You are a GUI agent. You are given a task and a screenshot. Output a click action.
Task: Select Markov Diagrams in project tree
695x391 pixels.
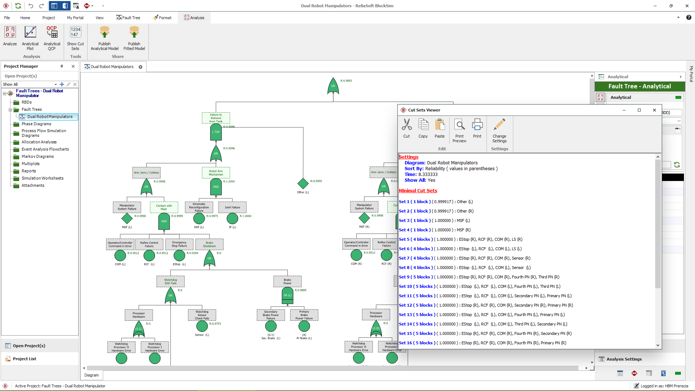tap(37, 156)
